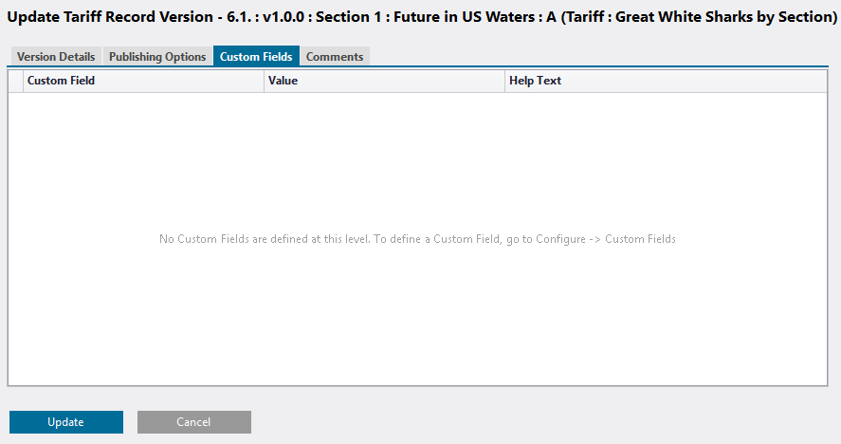Switch to the Version Details tab
Screen dimensions: 841x444
[56, 56]
